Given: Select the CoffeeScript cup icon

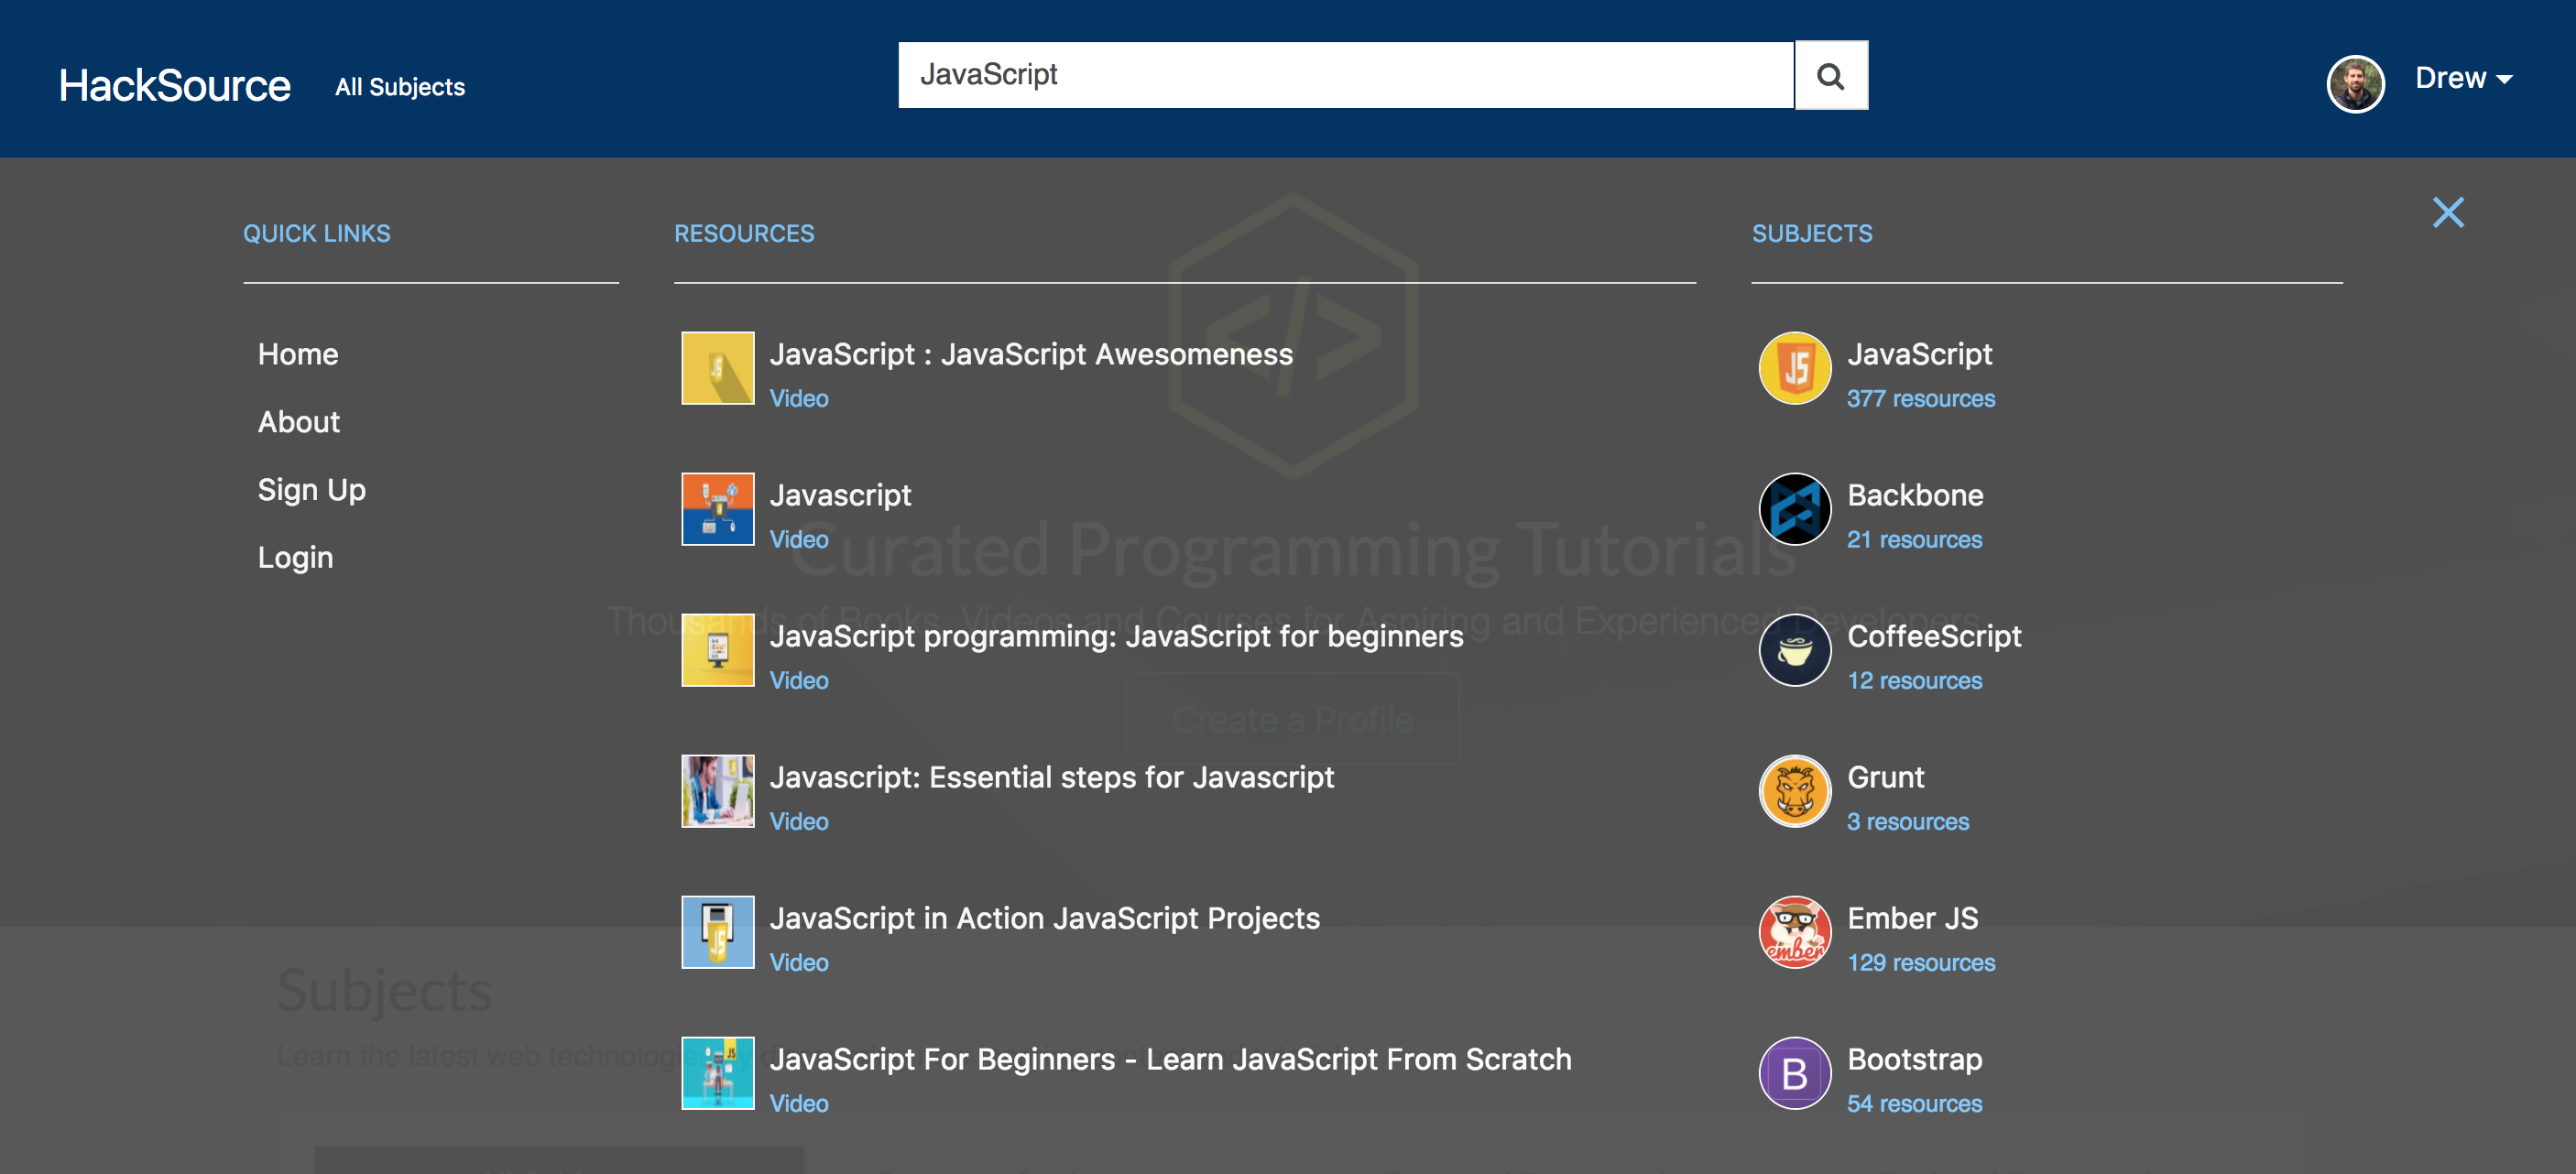Looking at the screenshot, I should click(1794, 650).
